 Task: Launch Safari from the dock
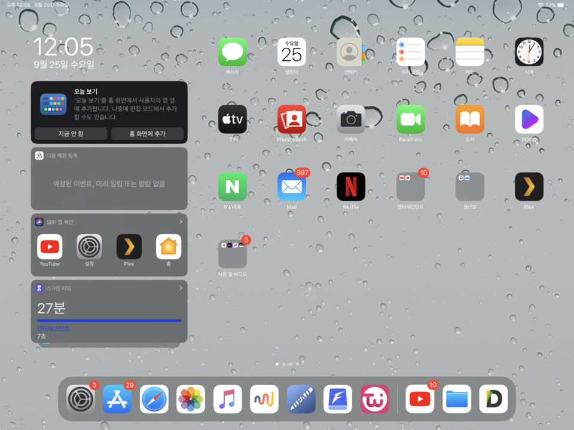coord(154,399)
